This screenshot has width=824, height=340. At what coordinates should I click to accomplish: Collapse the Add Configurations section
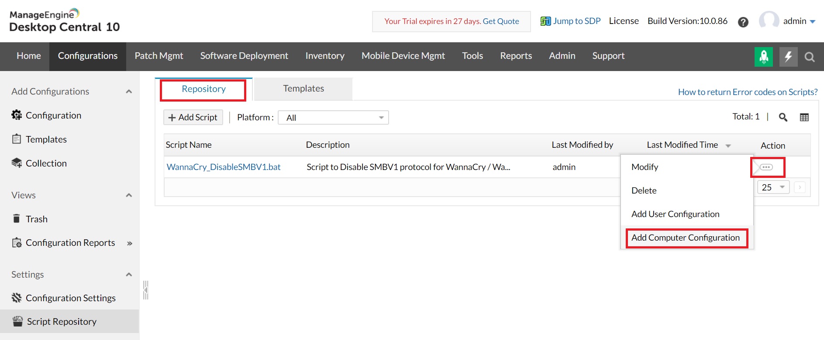pyautogui.click(x=129, y=92)
